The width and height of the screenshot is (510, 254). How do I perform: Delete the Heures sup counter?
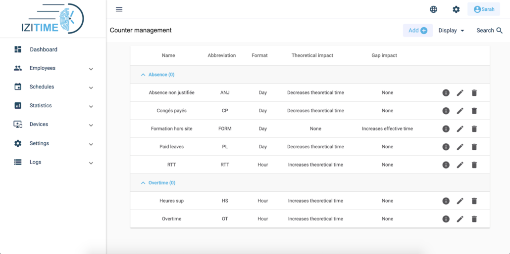pos(474,201)
